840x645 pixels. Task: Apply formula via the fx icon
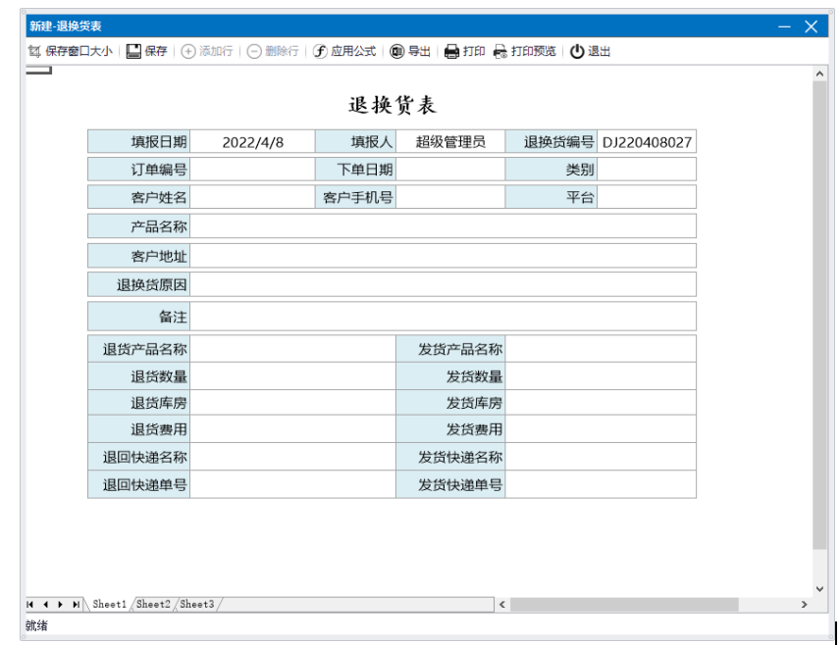[320, 51]
